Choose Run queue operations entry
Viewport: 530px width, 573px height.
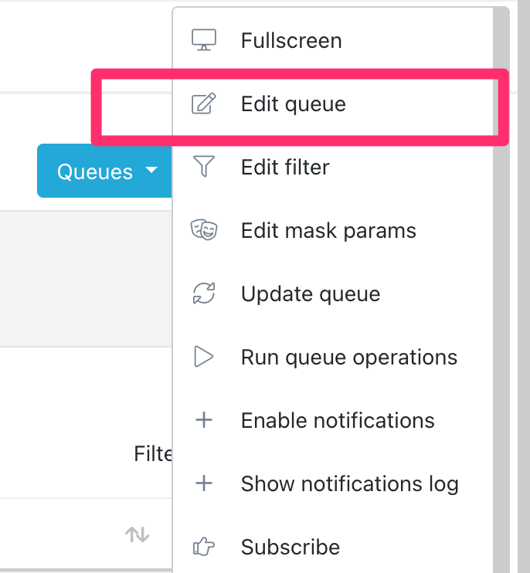(349, 357)
